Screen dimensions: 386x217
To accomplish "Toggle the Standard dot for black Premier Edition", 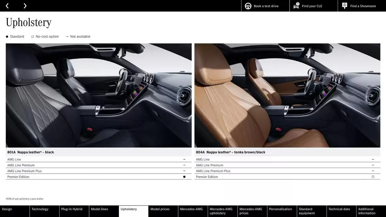I will point(184,176).
